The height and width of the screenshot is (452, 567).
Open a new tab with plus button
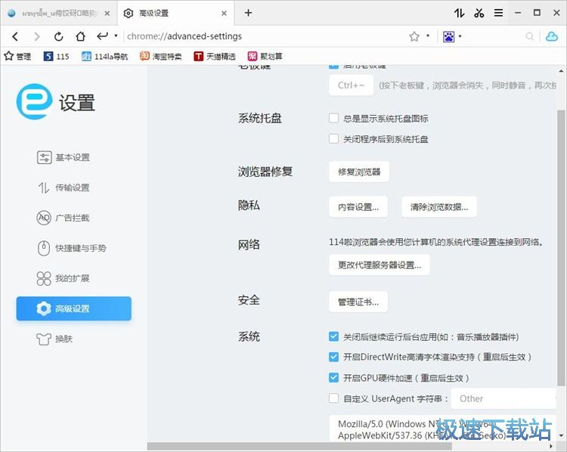click(x=248, y=13)
